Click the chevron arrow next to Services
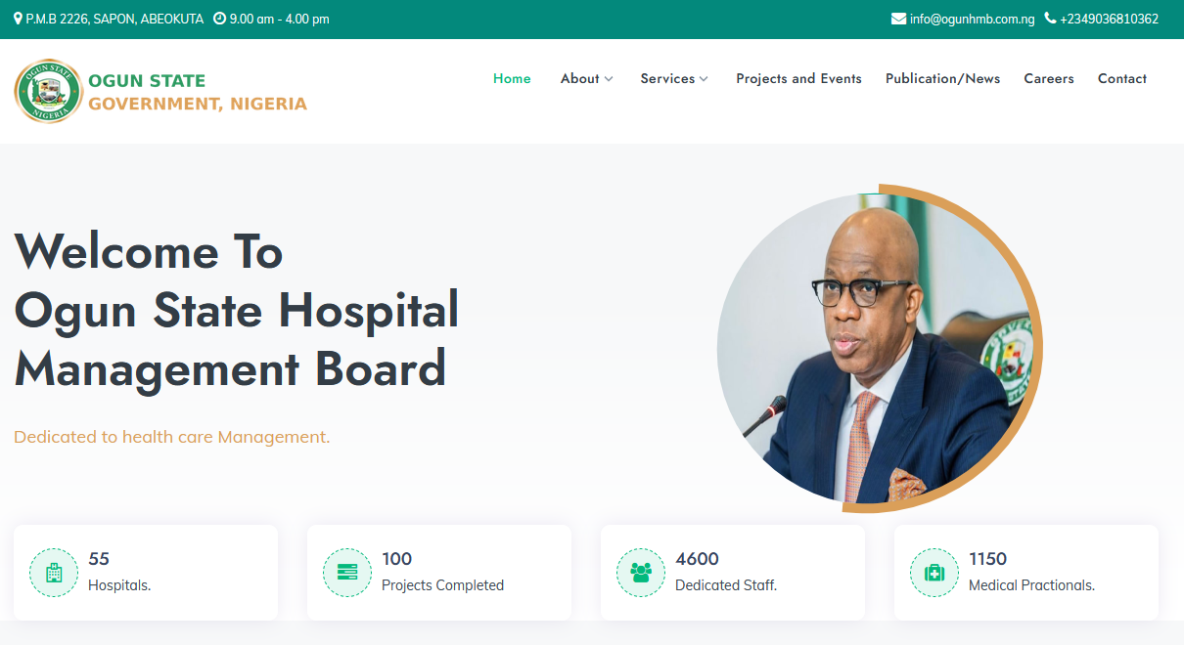The image size is (1184, 645). [704, 79]
